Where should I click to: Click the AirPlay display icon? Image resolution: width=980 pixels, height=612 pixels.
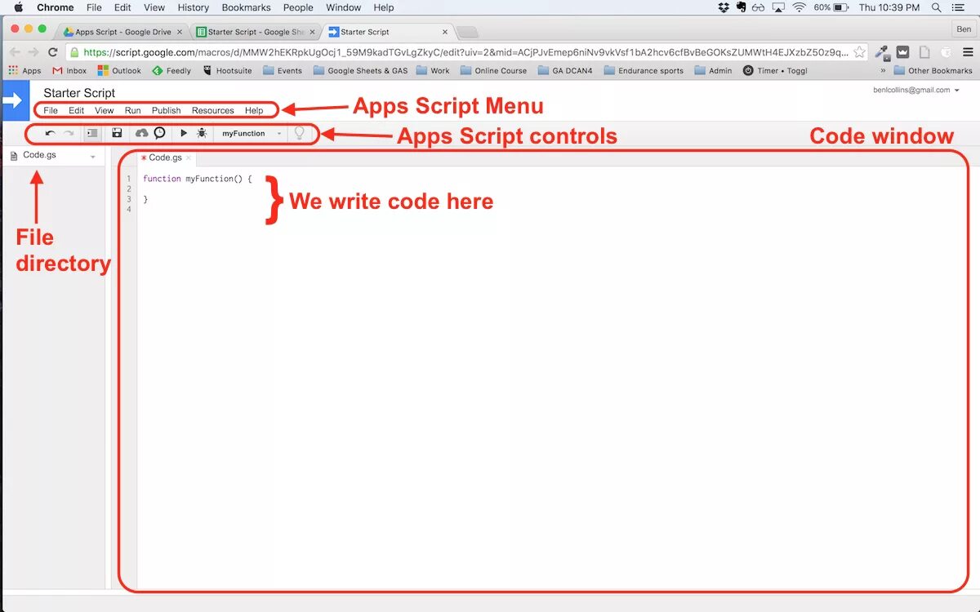pyautogui.click(x=777, y=7)
